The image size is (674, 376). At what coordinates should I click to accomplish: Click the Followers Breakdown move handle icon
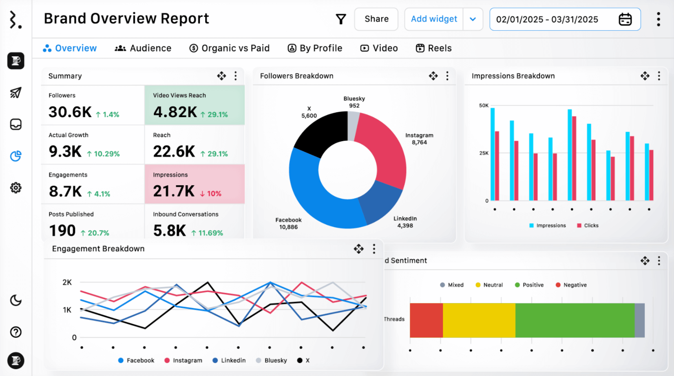coord(433,76)
